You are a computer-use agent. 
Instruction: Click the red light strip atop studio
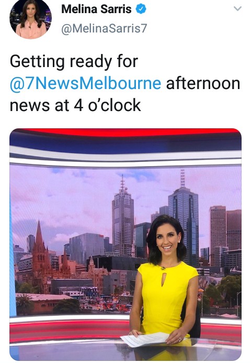(130, 133)
